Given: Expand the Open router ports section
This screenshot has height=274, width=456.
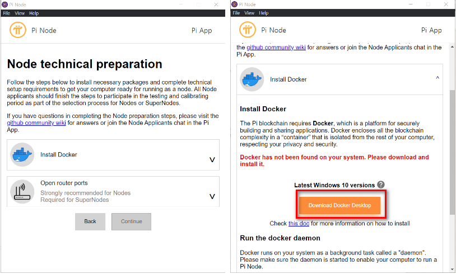Looking at the screenshot, I should 212,196.
